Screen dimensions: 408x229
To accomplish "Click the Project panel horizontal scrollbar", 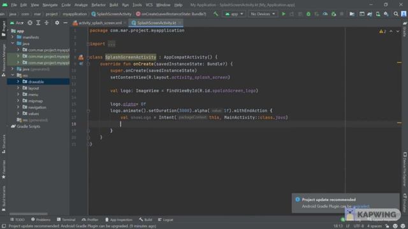I will (29, 214).
